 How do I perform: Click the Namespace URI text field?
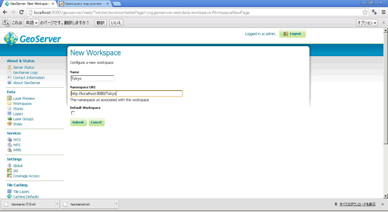[126, 93]
